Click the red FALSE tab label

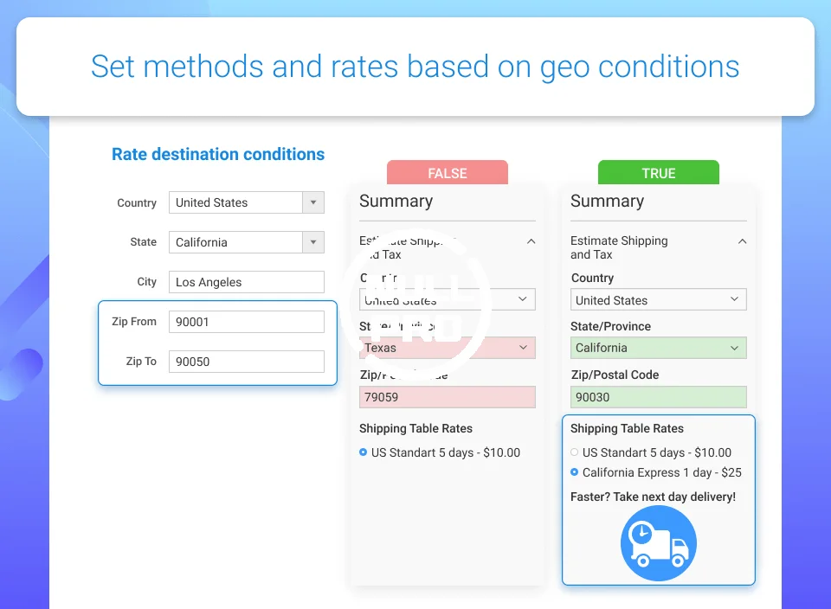pos(448,173)
